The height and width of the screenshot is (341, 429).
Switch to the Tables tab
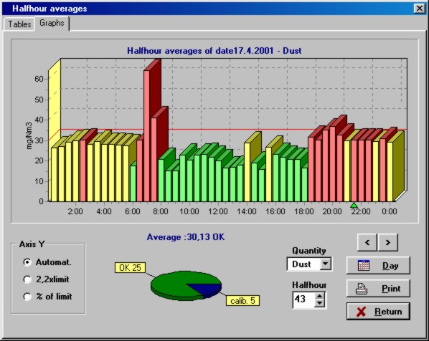[x=19, y=24]
